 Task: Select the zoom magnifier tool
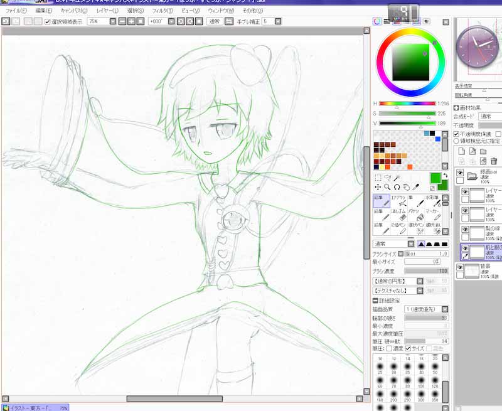pyautogui.click(x=387, y=187)
